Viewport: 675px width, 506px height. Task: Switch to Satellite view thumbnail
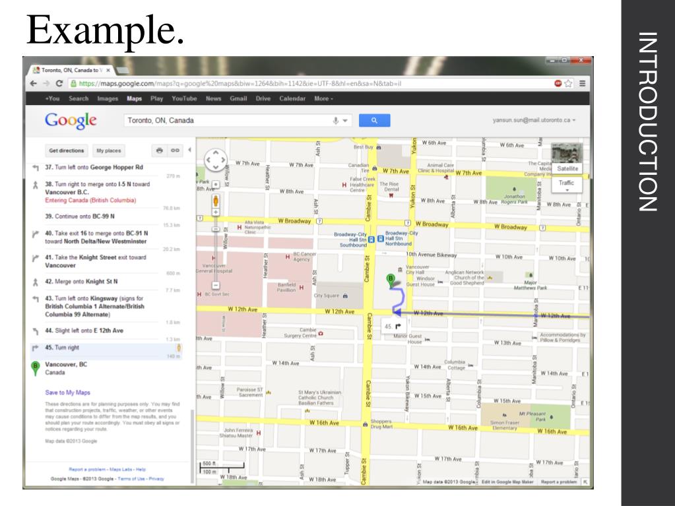(567, 159)
